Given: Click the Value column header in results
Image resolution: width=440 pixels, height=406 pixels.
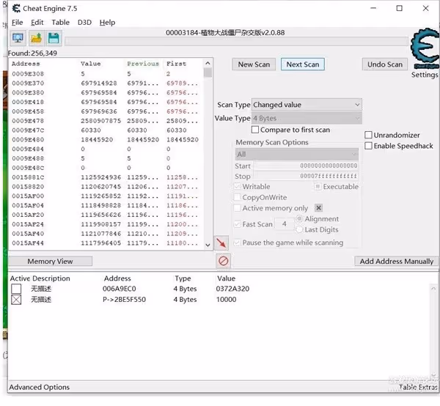Looking at the screenshot, I should click(91, 64).
